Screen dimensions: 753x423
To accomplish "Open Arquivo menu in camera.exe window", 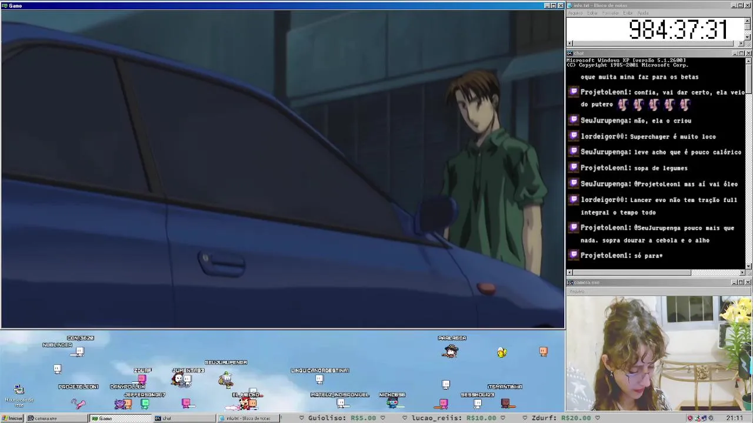I will coord(577,291).
